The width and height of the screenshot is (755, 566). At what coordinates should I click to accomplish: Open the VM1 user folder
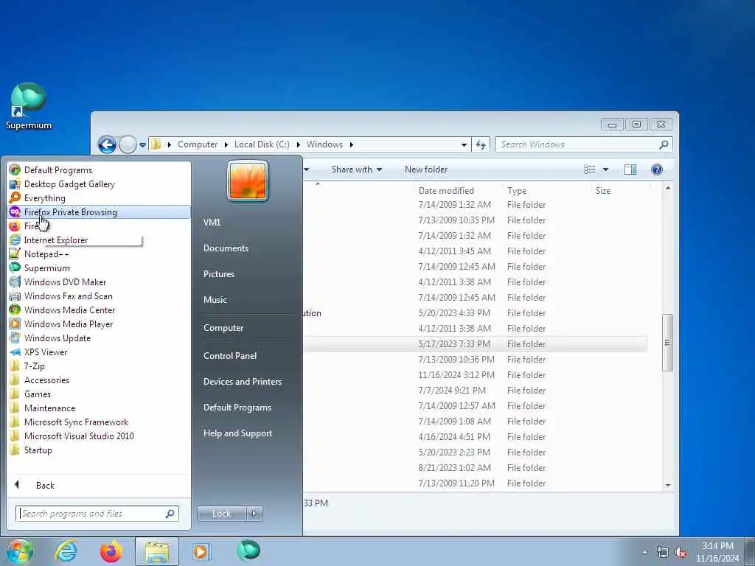pyautogui.click(x=212, y=222)
